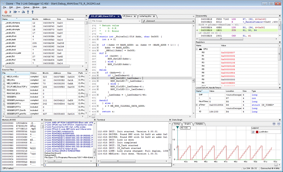
Task: Open the Debug menu
Action: coord(27,7)
